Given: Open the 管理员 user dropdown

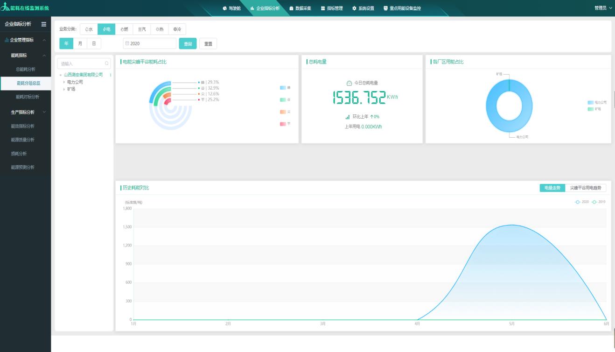Looking at the screenshot, I should point(603,8).
